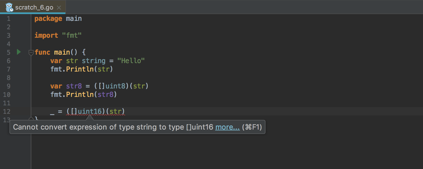This screenshot has height=169, width=423.
Task: Click 'string' type on line 6
Action: (x=94, y=61)
